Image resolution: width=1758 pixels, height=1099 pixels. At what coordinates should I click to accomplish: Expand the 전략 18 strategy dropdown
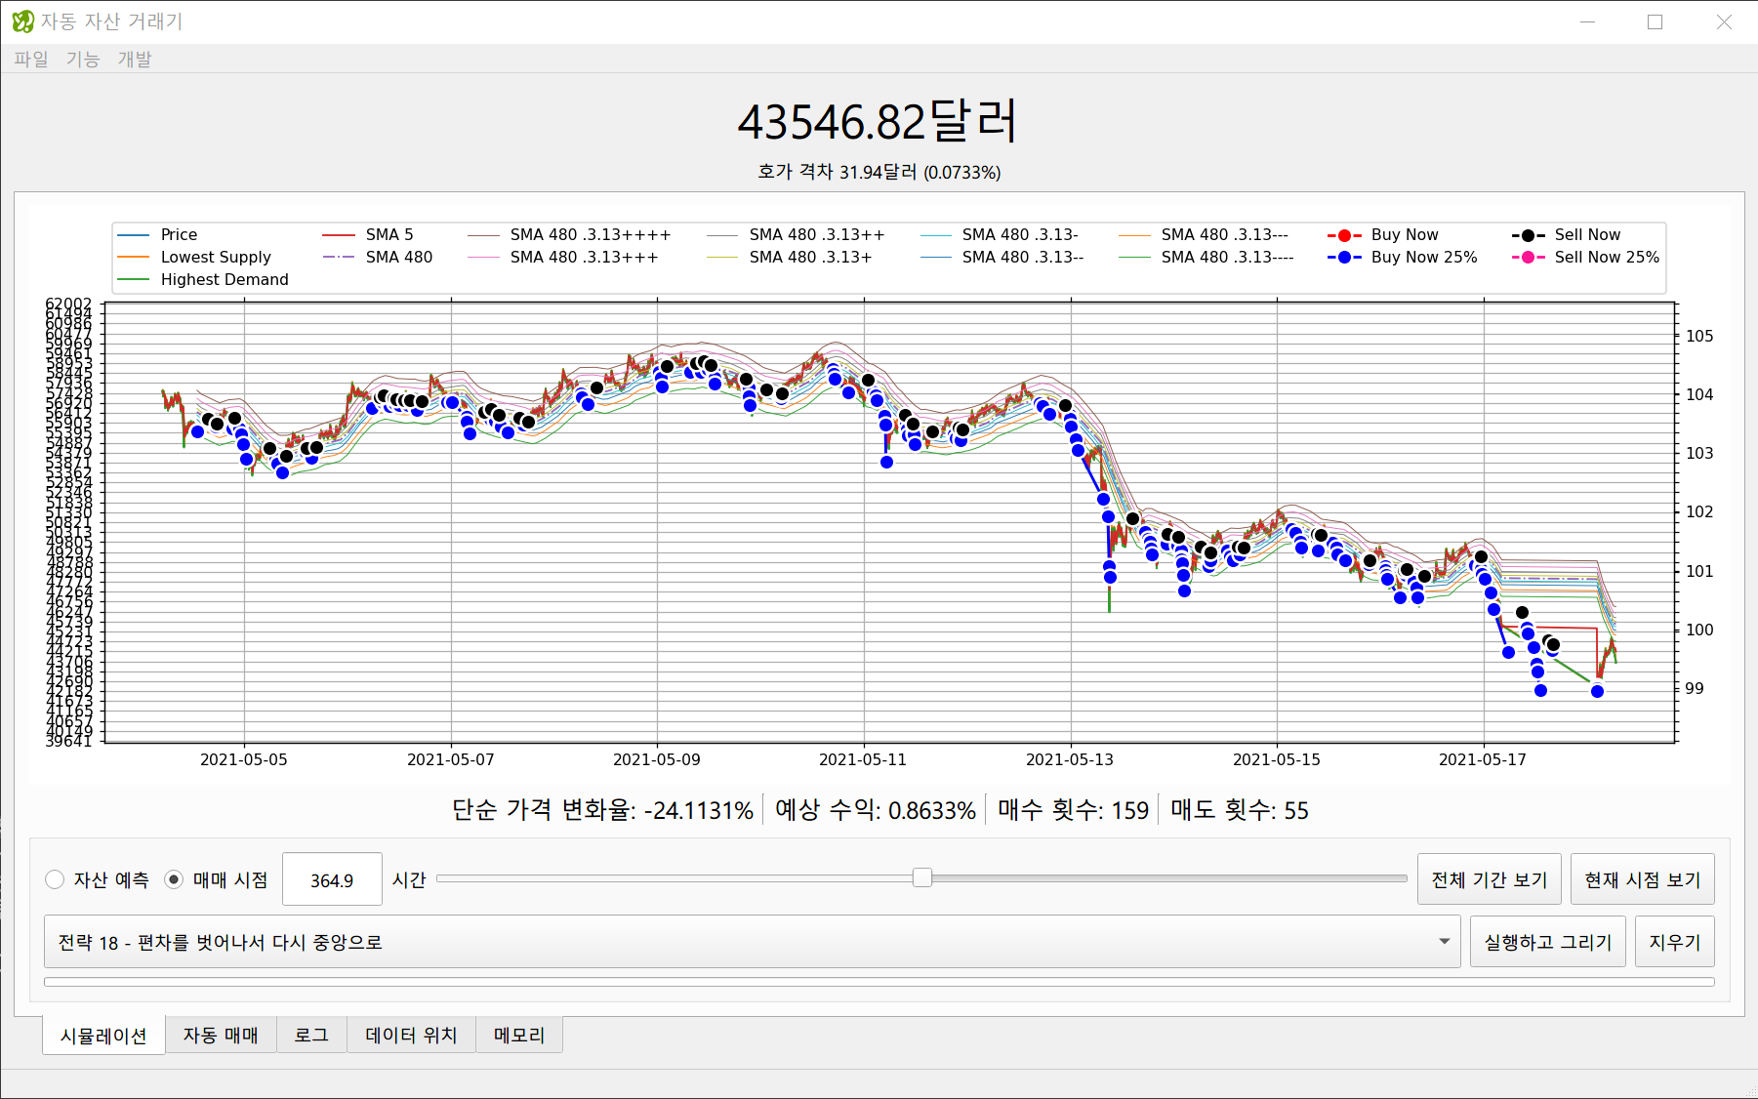click(752, 942)
